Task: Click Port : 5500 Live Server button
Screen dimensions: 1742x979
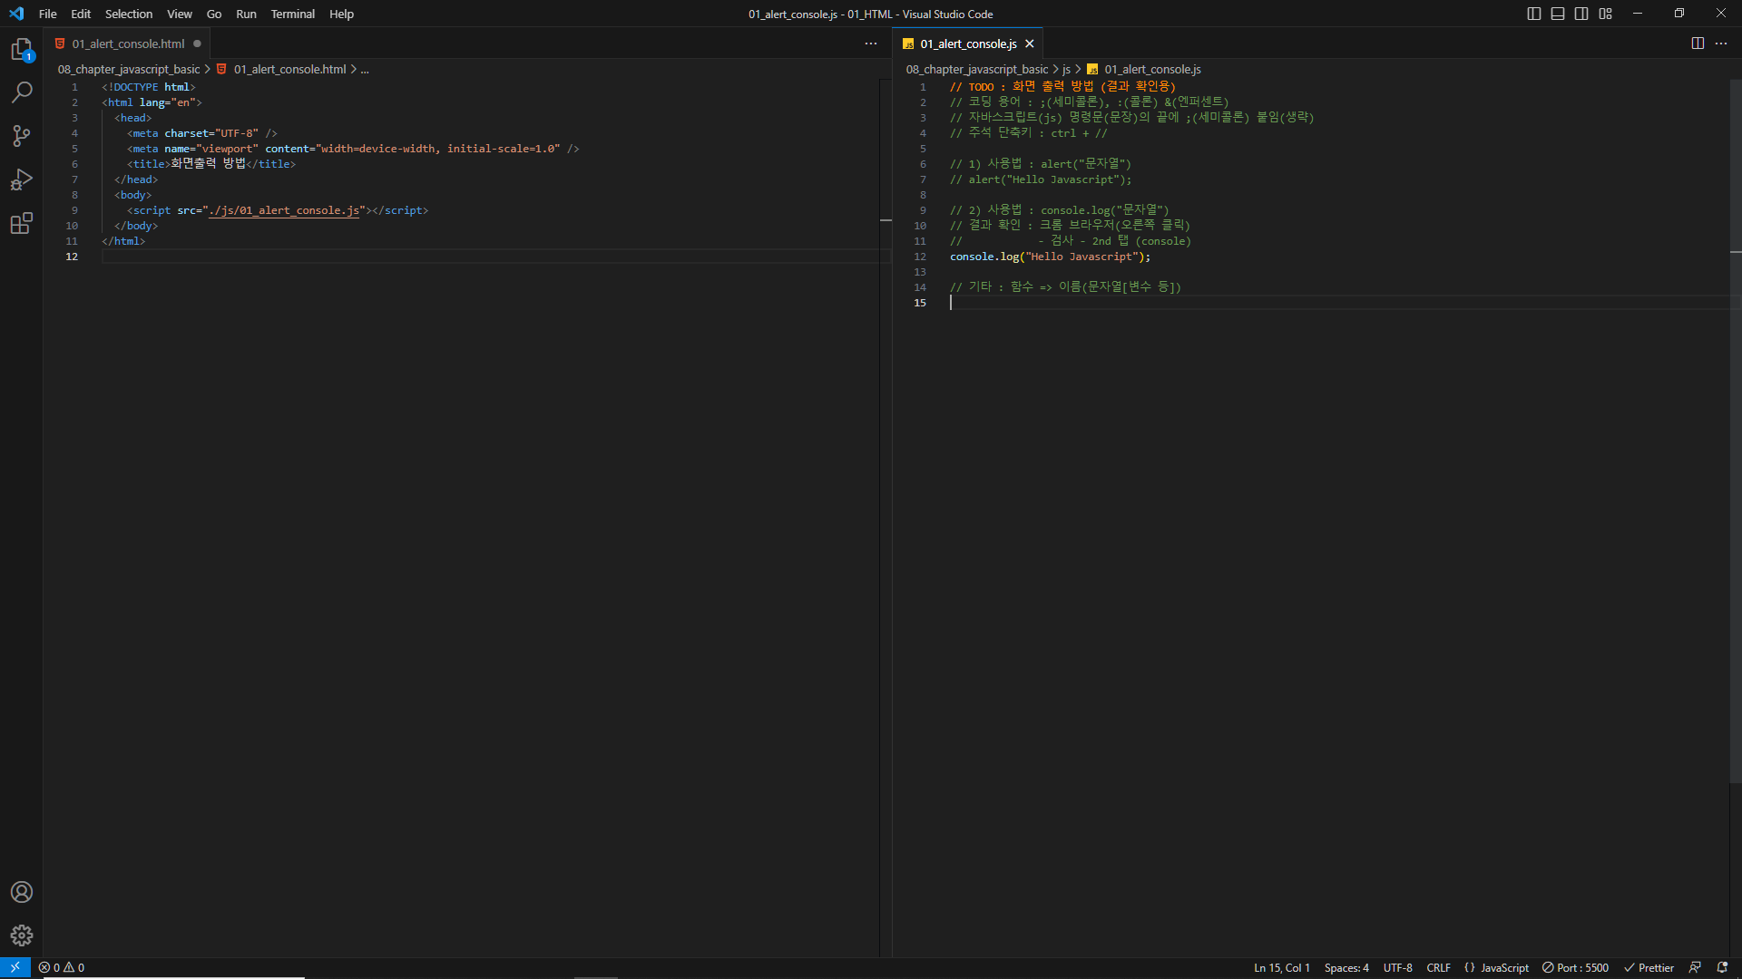Action: click(x=1576, y=967)
